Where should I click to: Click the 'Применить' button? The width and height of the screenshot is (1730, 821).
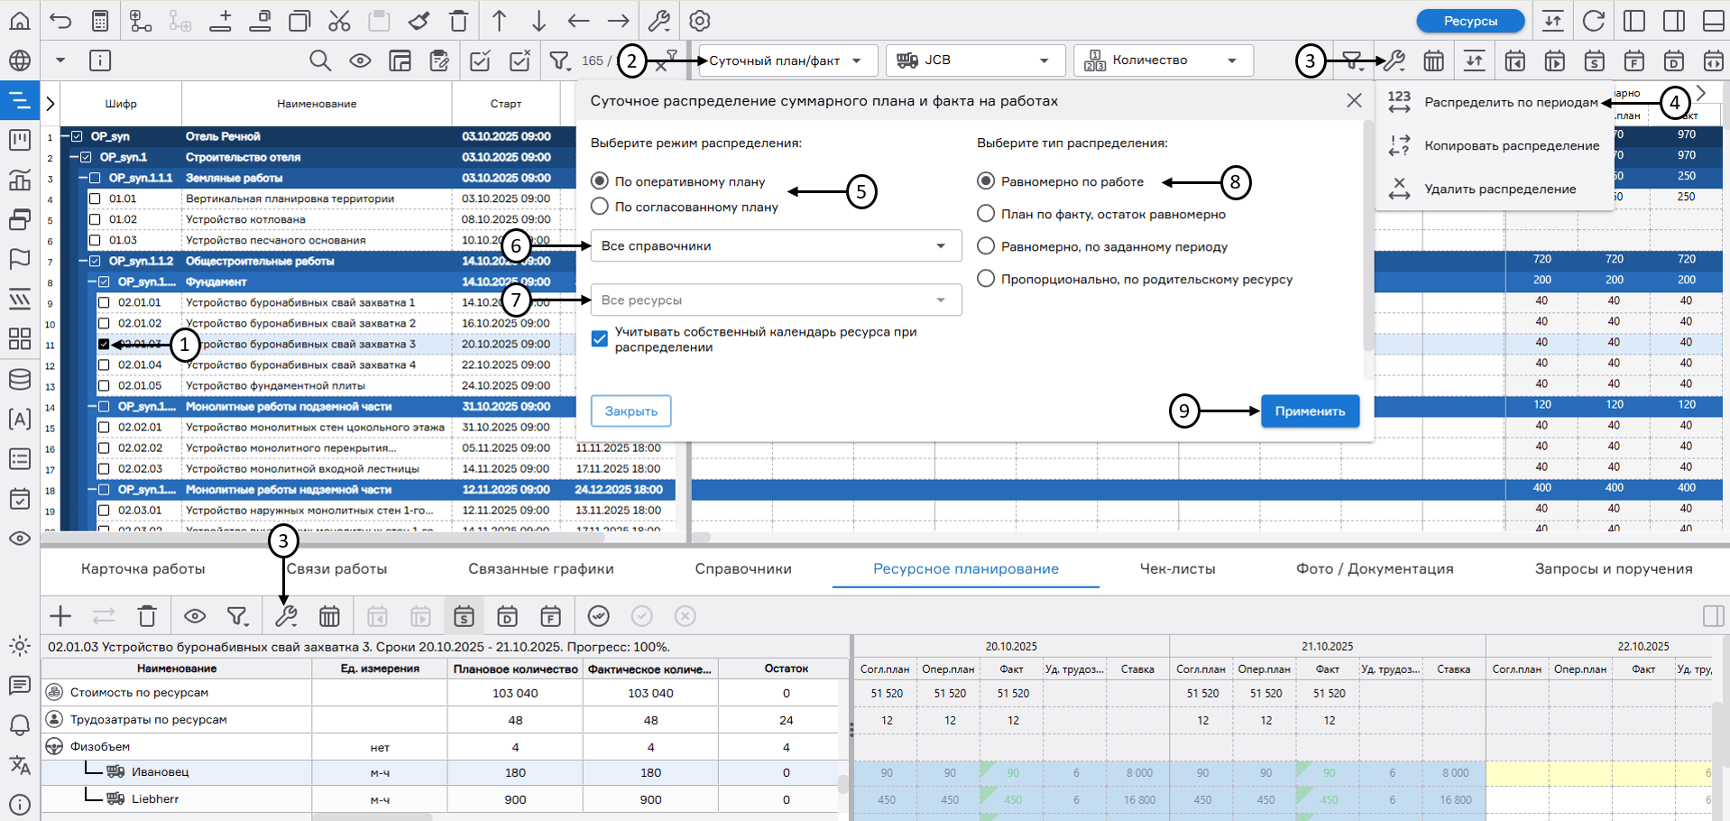click(x=1310, y=411)
